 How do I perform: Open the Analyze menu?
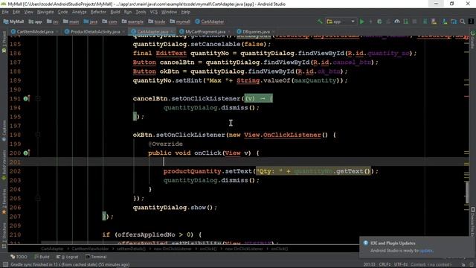coord(80,12)
